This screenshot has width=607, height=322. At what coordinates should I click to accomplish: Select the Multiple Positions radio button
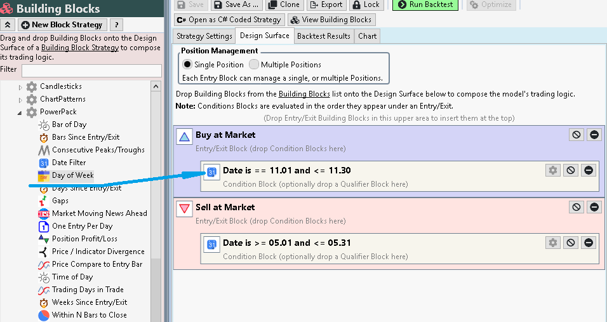tap(254, 64)
